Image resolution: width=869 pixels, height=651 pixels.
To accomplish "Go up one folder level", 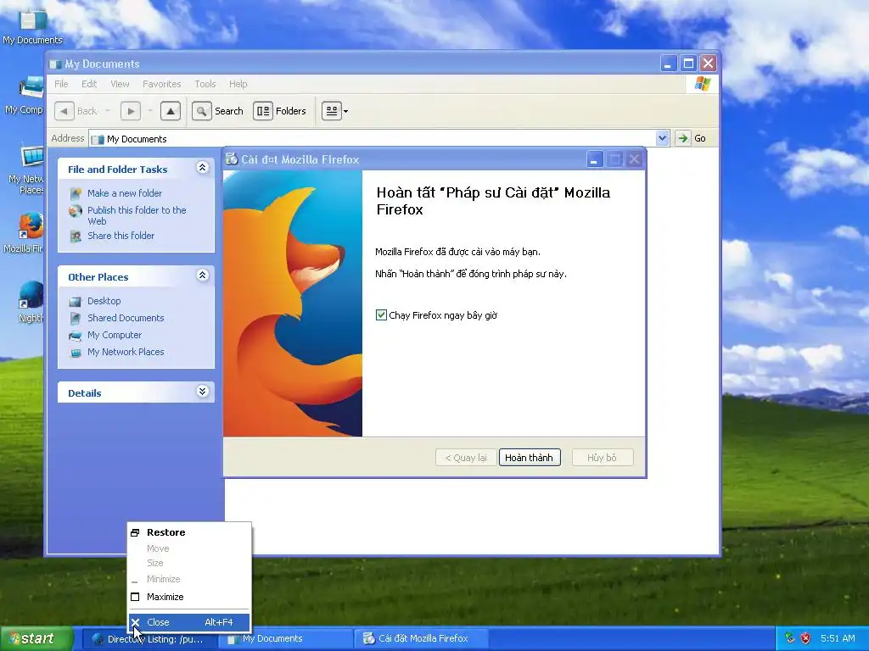I will coord(171,111).
